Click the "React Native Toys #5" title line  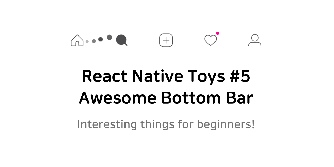click(166, 76)
